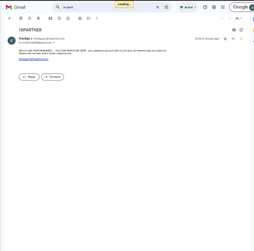Screen dimensions: 254x251
Task: Open the Active status dropdown
Action: [188, 7]
